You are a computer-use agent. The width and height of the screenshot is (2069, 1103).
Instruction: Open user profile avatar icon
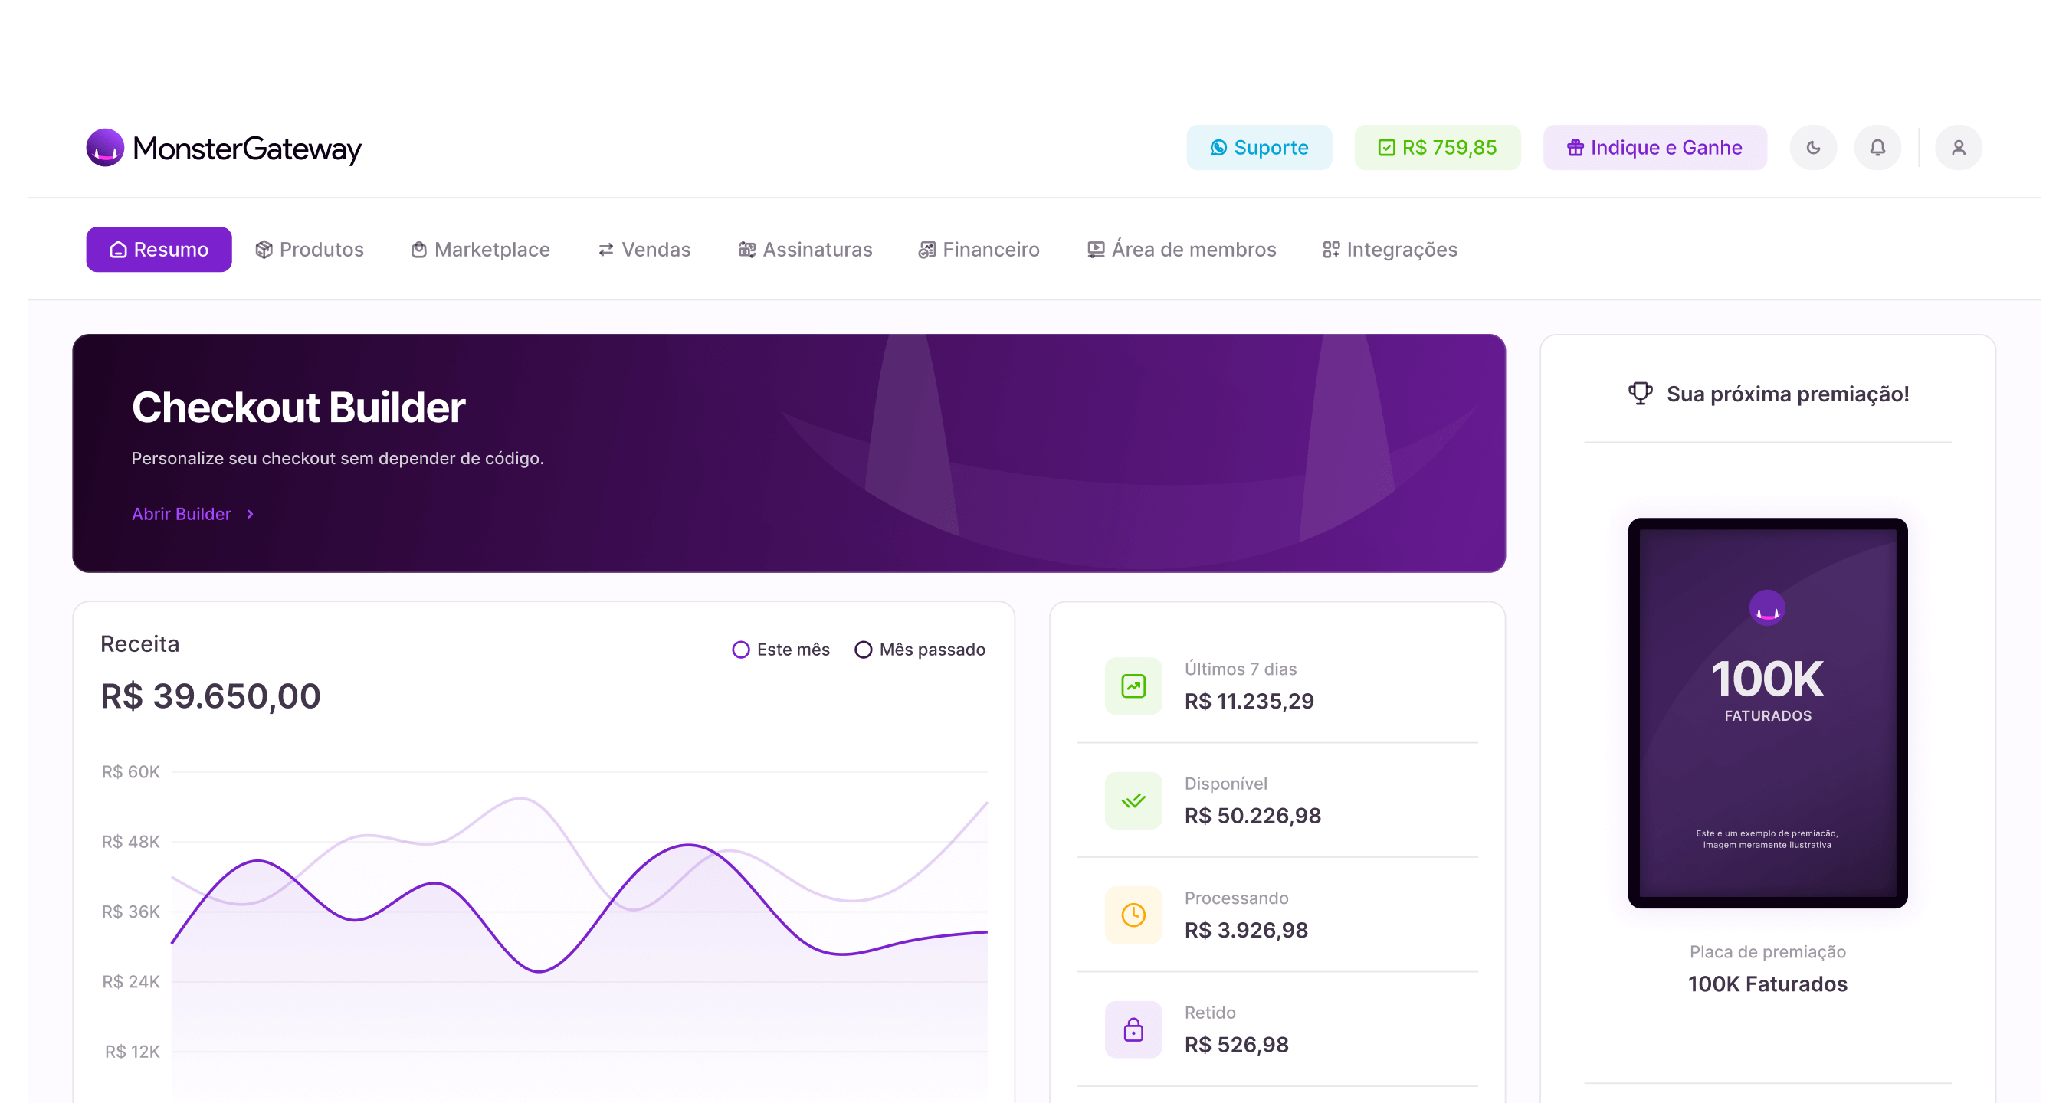[1958, 148]
